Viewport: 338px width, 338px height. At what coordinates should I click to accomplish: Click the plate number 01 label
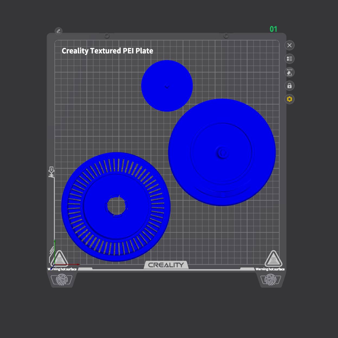[x=273, y=29]
